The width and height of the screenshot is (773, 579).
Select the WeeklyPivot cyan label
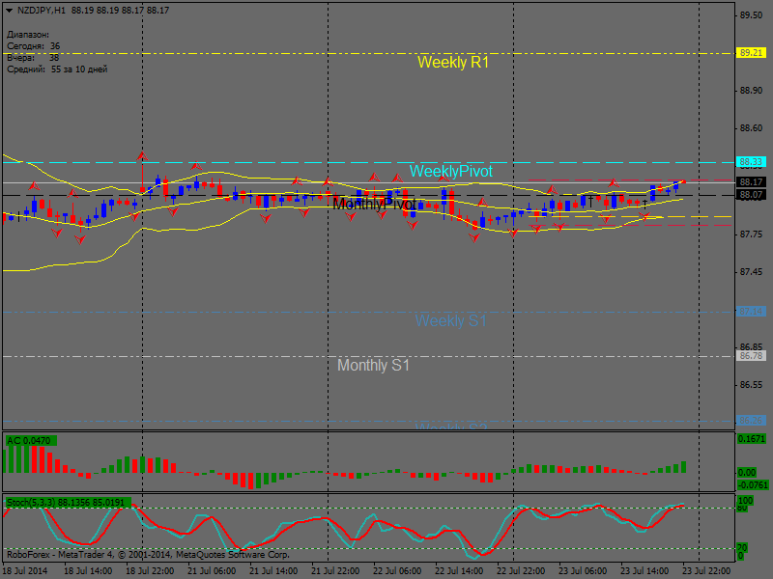(x=450, y=171)
